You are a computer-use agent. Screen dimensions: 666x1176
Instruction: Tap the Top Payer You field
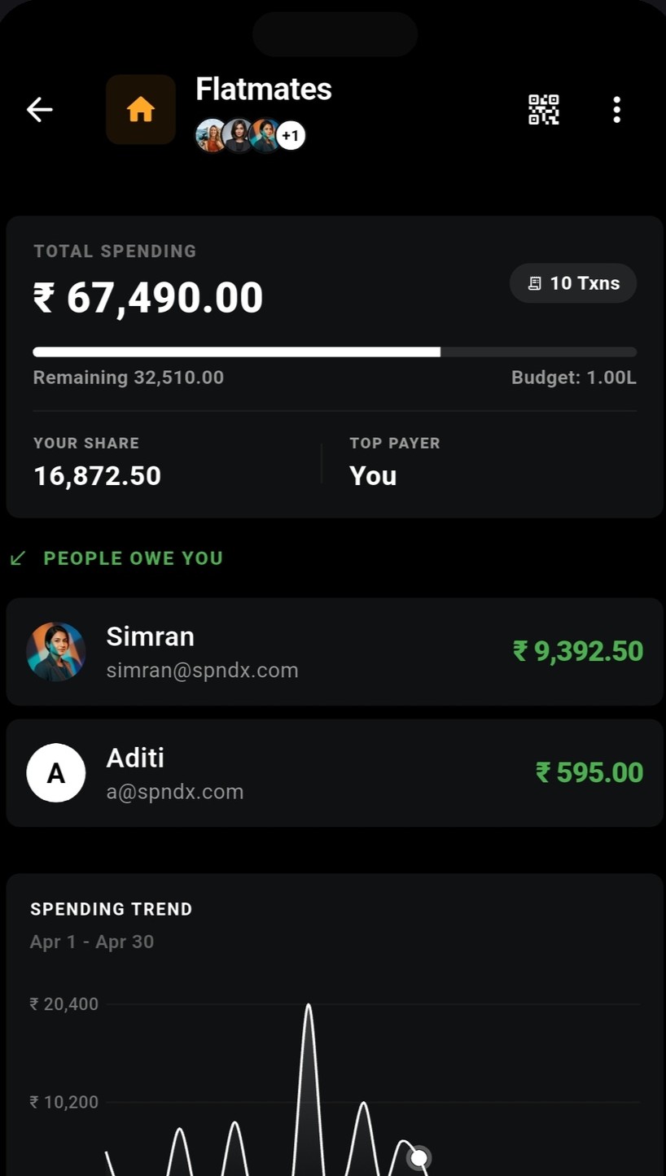click(x=373, y=475)
